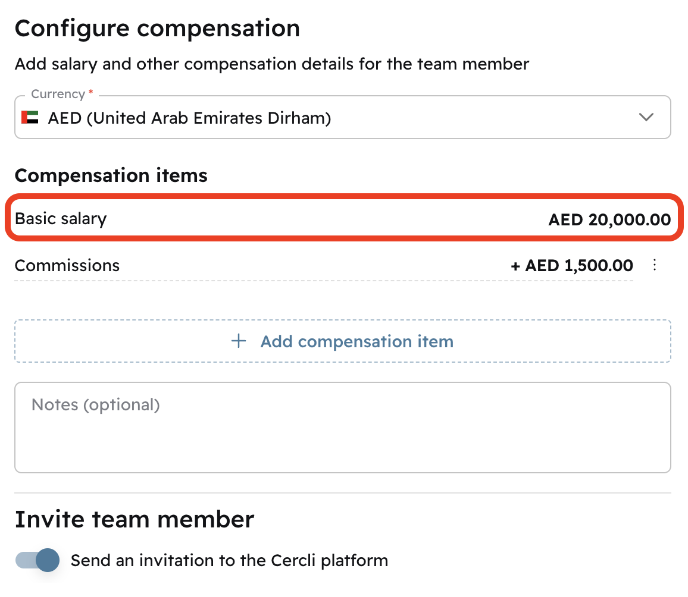Click the 'Add salary and other compensation details' description
The height and width of the screenshot is (597, 688).
(x=271, y=64)
